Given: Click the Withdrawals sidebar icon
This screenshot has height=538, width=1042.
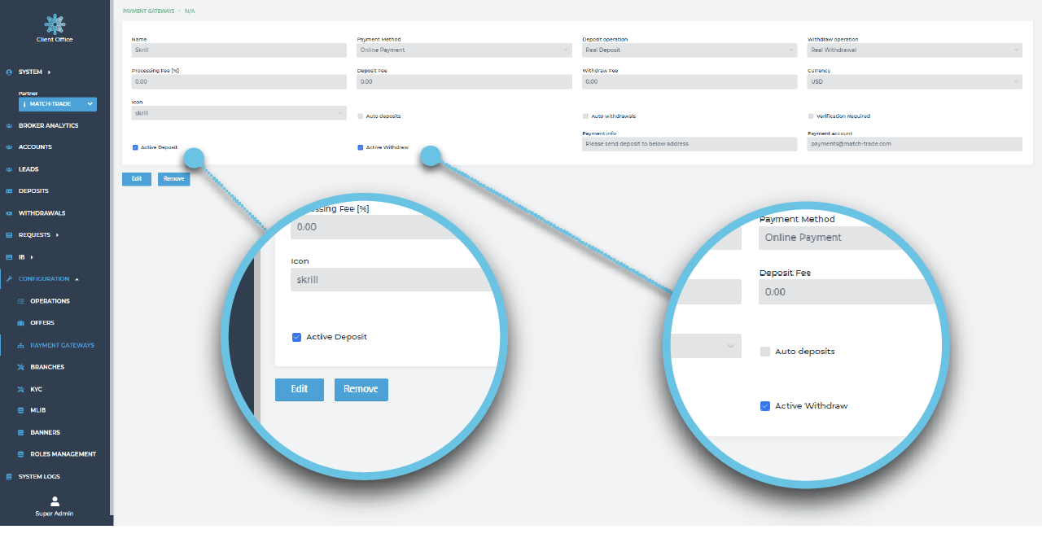Looking at the screenshot, I should 9,213.
